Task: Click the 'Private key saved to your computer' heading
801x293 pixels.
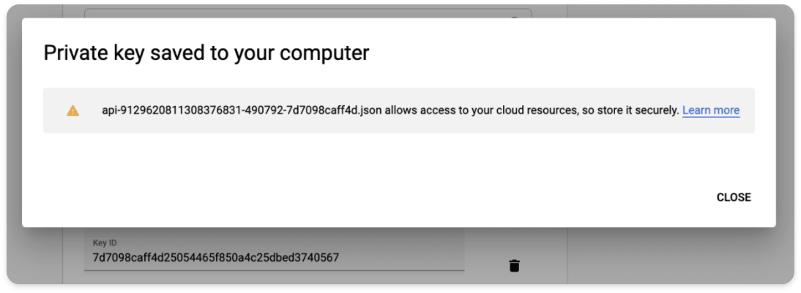Action: tap(206, 53)
